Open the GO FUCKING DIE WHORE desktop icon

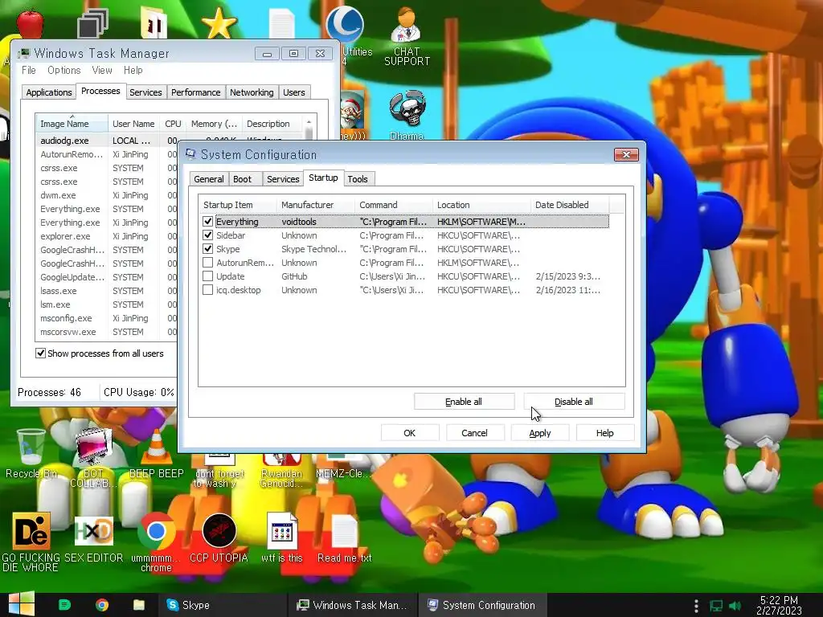[31, 542]
